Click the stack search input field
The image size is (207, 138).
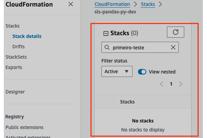140,48
